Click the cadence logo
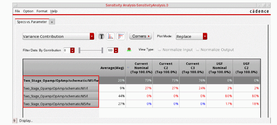Viewport: 277px width, 125px height. pyautogui.click(x=259, y=11)
